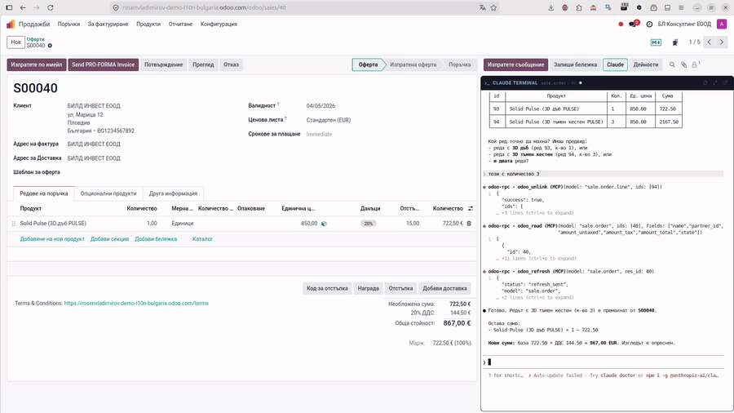Delete the Solid Pulse order line
This screenshot has height=413, width=734.
(x=469, y=224)
